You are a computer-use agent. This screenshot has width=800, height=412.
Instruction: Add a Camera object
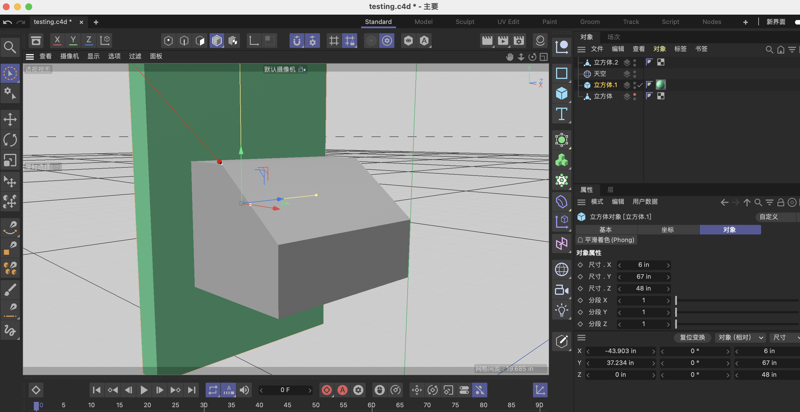(562, 290)
